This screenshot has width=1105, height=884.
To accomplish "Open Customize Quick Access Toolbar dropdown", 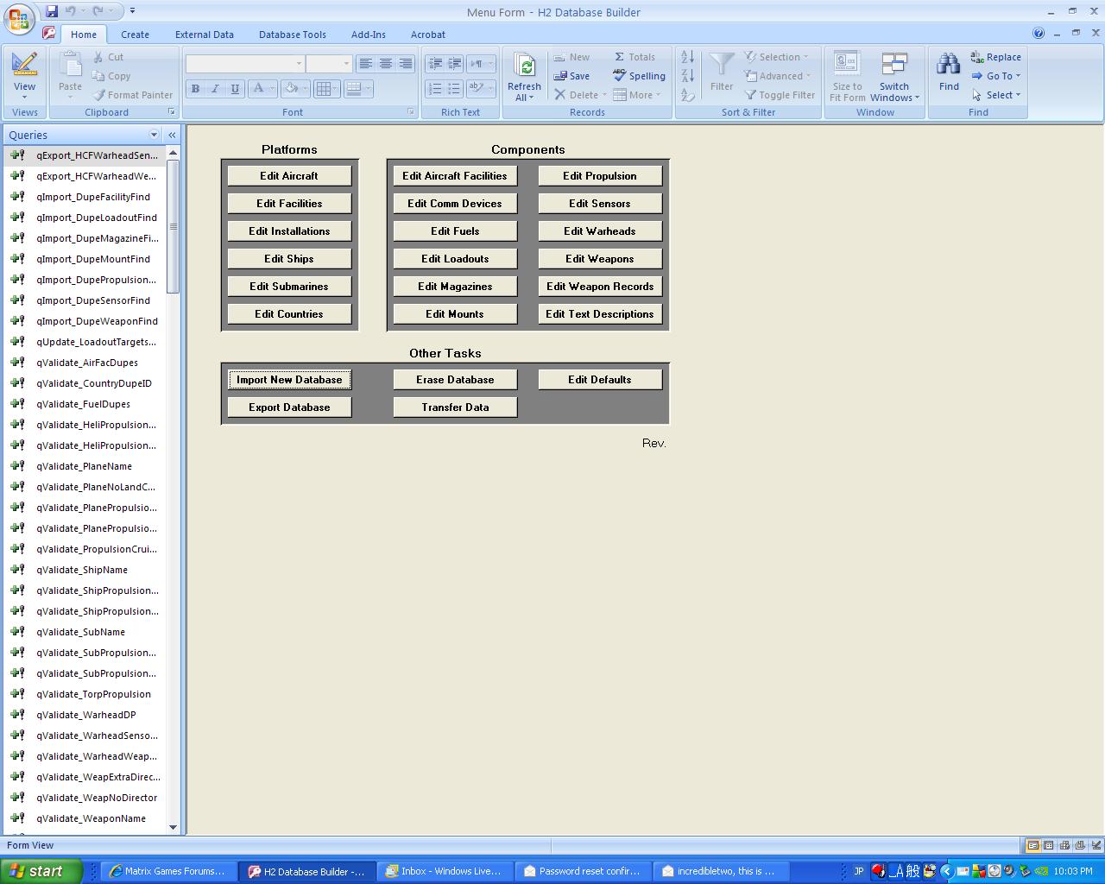I will 132,11.
